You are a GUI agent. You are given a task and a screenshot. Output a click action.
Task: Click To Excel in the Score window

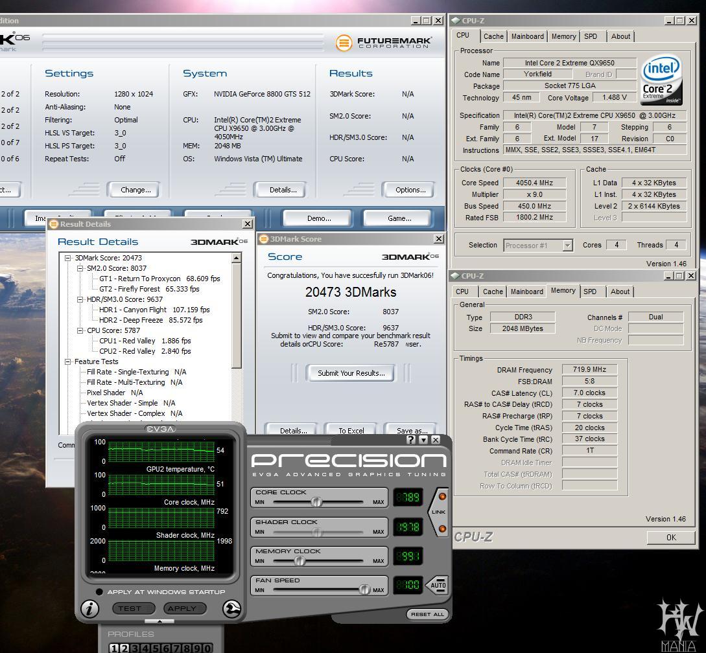(351, 431)
